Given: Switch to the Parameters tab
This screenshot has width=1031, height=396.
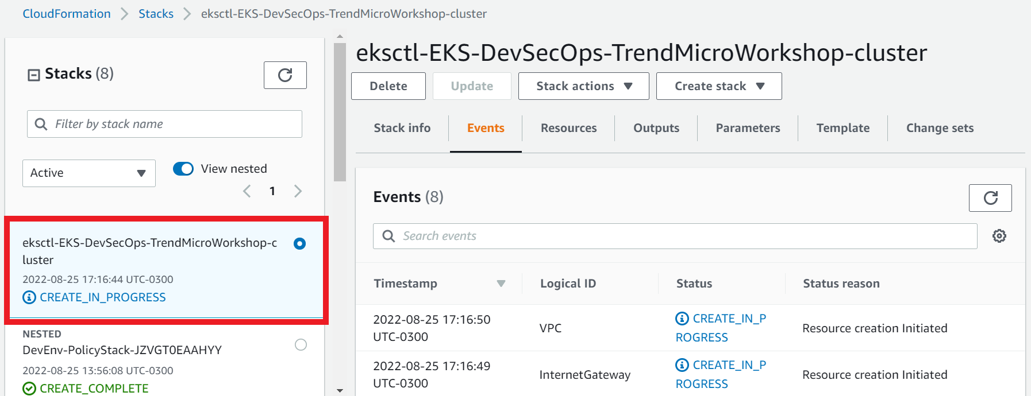Looking at the screenshot, I should [748, 128].
